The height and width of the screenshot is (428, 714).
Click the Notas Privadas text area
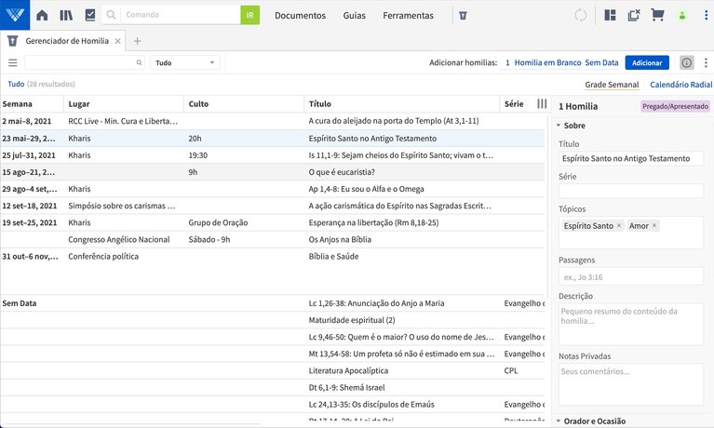point(630,385)
